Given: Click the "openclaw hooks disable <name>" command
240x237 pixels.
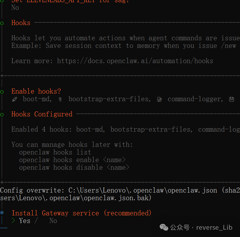Looking at the screenshot, I should [74, 168].
